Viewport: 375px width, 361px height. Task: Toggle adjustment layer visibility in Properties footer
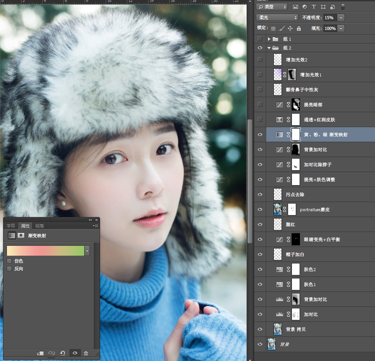tap(75, 353)
